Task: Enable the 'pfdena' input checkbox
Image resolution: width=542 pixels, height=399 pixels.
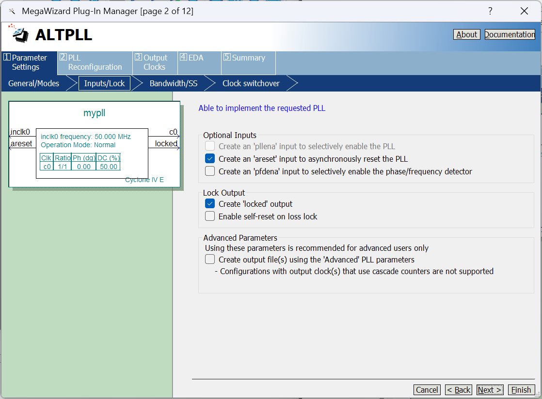Action: pyautogui.click(x=210, y=171)
